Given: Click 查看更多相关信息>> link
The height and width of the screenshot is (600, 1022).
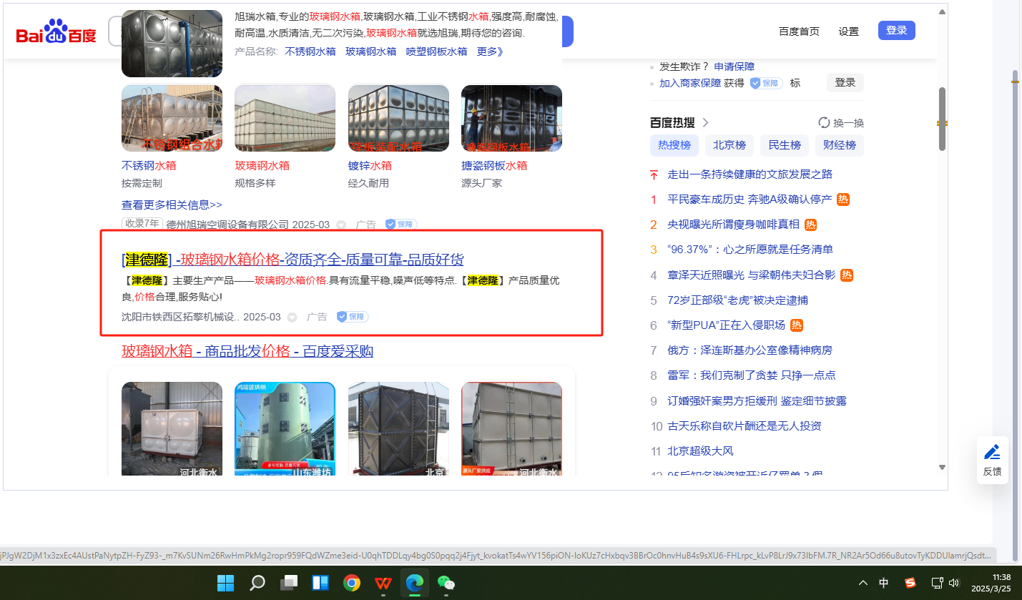Looking at the screenshot, I should pos(172,205).
